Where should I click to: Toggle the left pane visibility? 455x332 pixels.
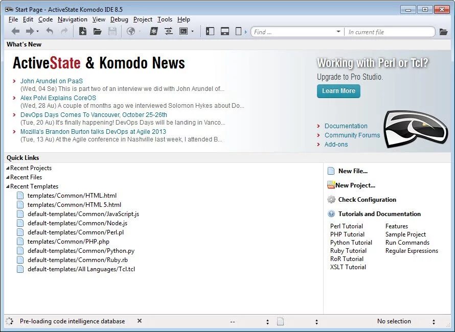(x=210, y=31)
